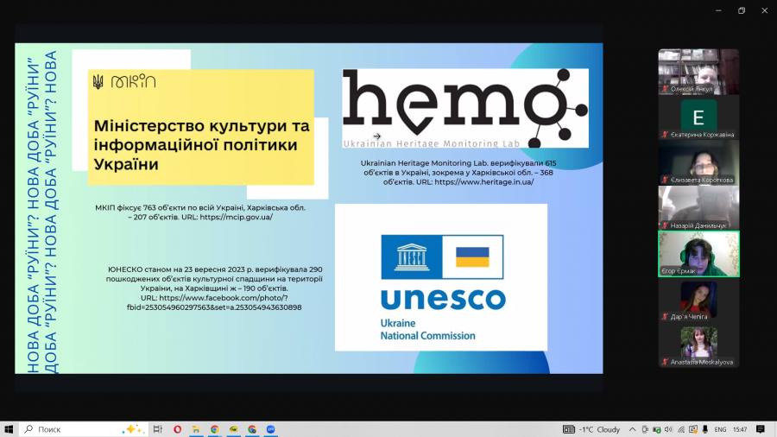Viewport: 777px width, 437px height.
Task: Minimize the Zoom meeting window
Action: click(x=718, y=10)
